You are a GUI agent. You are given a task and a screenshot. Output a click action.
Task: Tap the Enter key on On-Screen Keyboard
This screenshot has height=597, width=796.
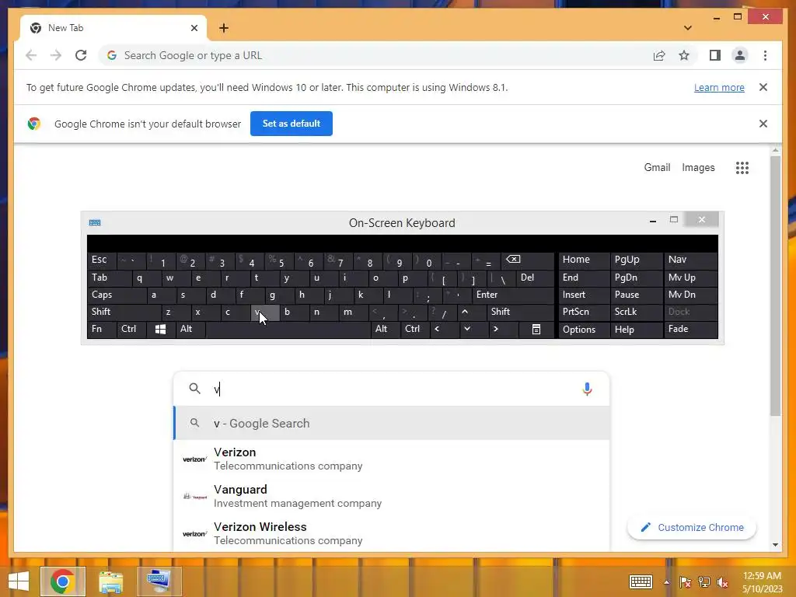tap(513, 295)
